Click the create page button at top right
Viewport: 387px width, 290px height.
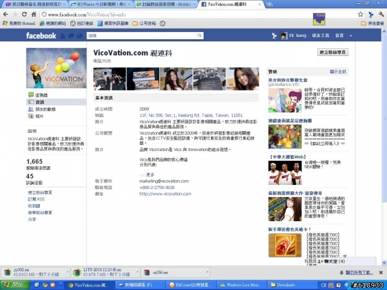[333, 52]
